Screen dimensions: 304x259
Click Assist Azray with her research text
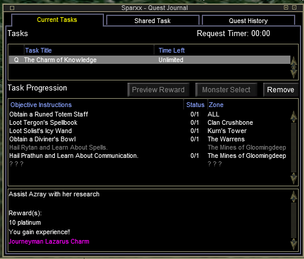pyautogui.click(x=54, y=194)
